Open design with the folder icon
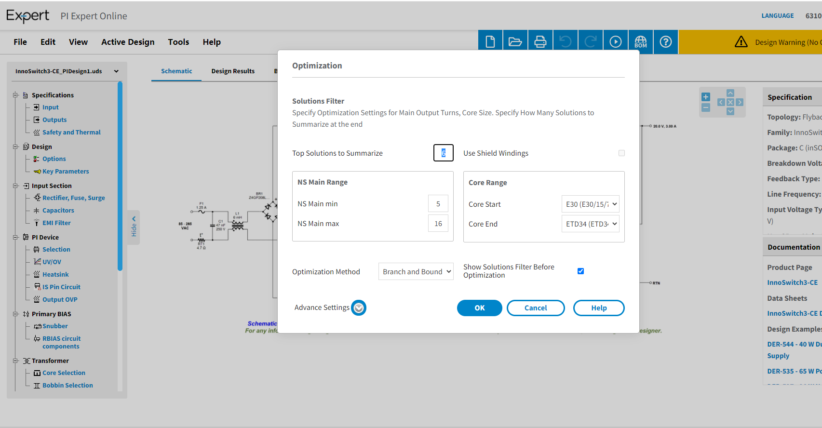This screenshot has width=822, height=428. click(x=515, y=42)
